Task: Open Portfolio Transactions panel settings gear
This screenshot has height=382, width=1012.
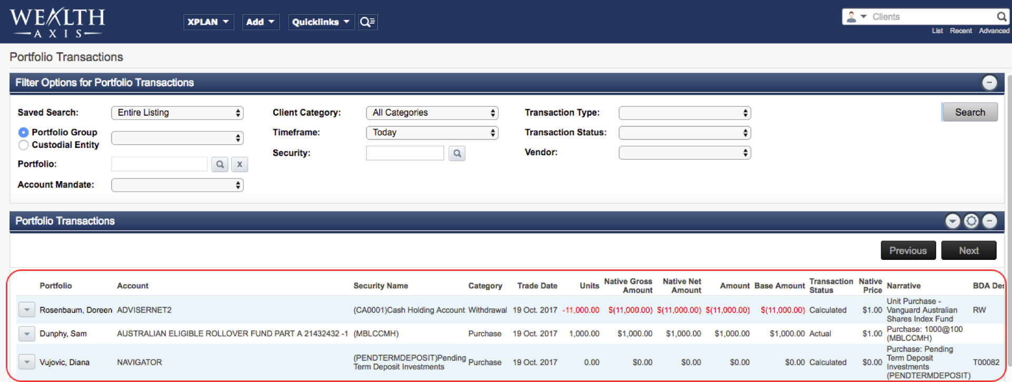Action: point(971,221)
